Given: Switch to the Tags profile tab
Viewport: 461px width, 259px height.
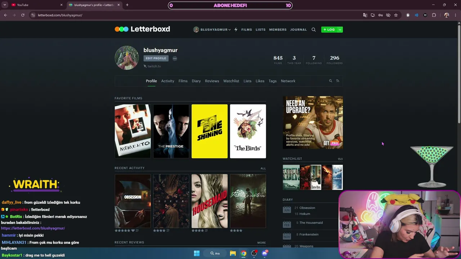Looking at the screenshot, I should pos(273,81).
